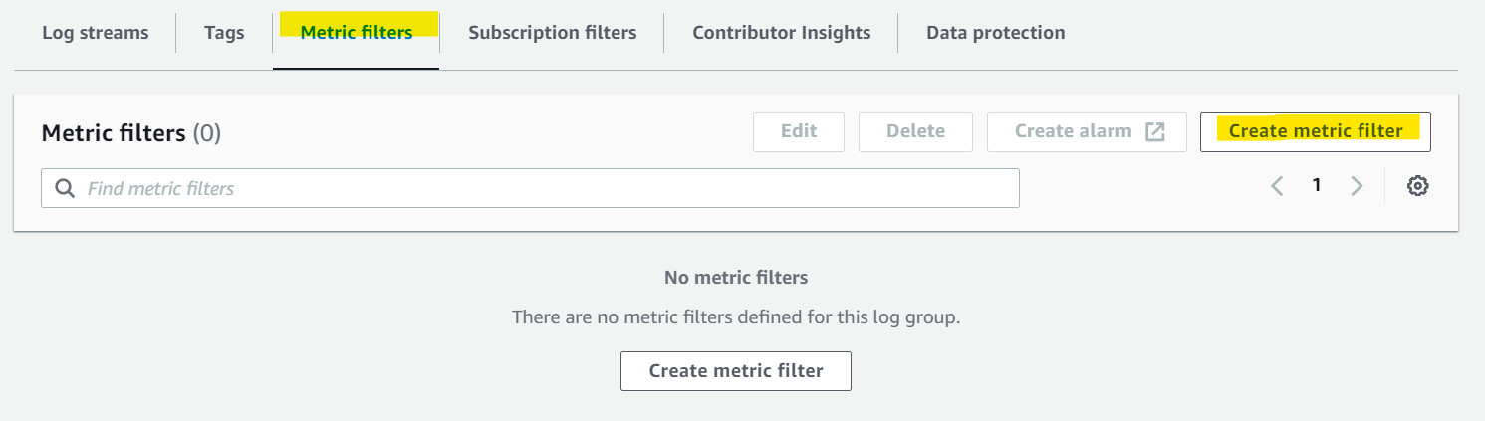1485x421 pixels.
Task: View the Data protection tab
Action: [996, 33]
